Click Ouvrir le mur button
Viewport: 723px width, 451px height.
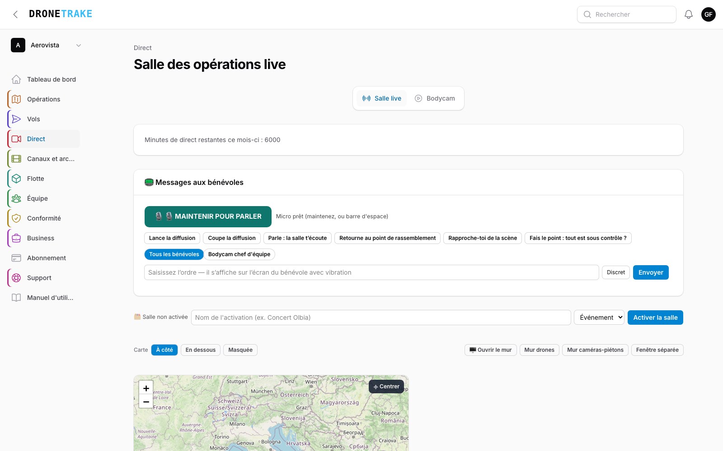tap(490, 350)
